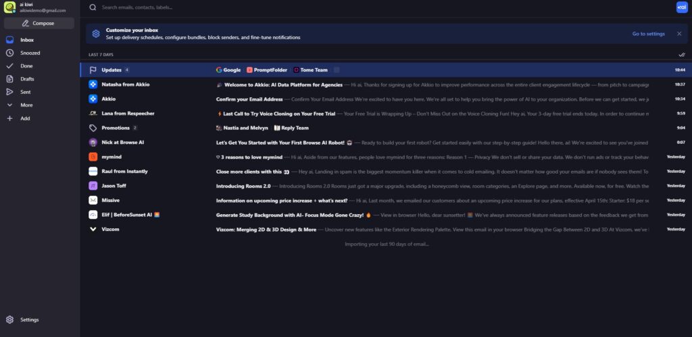Click the plus icon beside Add
This screenshot has width=692, height=337.
tap(9, 118)
